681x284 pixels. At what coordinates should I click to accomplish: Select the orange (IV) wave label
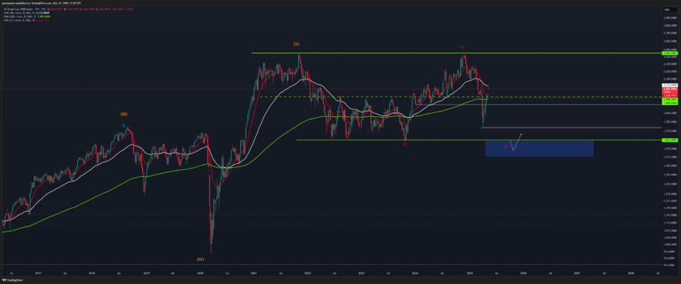click(x=200, y=258)
